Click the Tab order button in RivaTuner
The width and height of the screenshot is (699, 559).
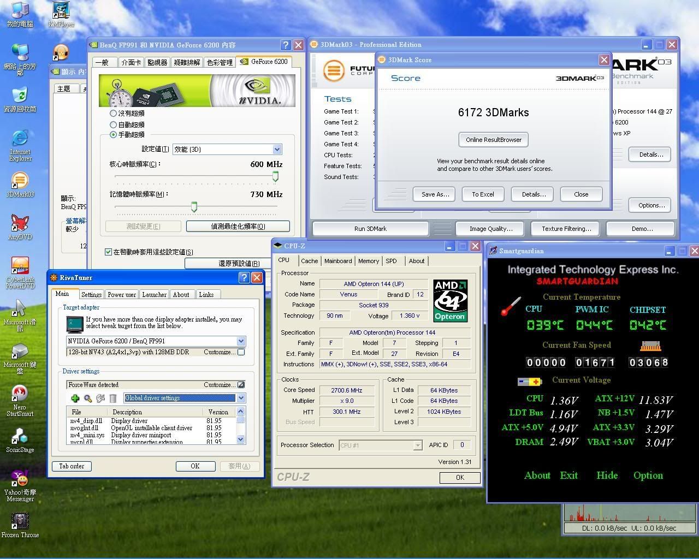point(72,466)
